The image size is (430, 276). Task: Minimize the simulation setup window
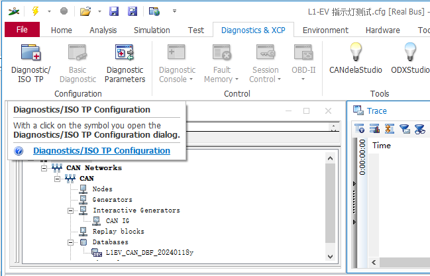[x=288, y=111]
